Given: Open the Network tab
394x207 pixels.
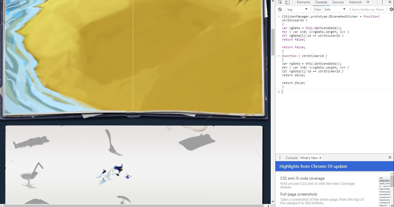Looking at the screenshot, I should pos(355,2).
